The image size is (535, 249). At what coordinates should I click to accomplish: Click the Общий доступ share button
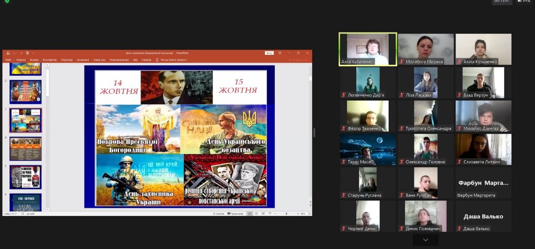(299, 60)
